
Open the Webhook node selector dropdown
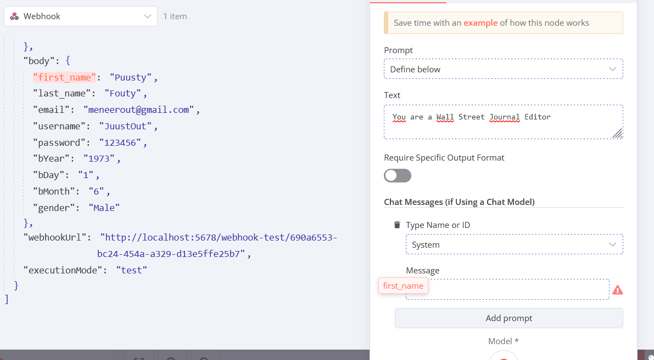tap(81, 16)
